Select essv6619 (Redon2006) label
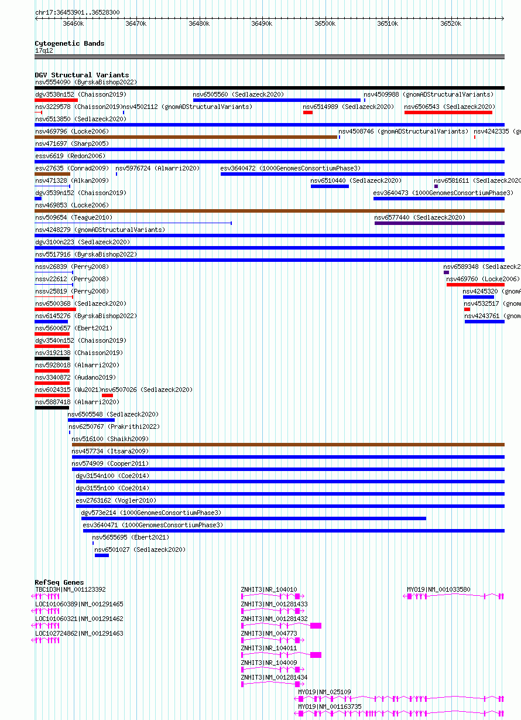This screenshot has height=720, width=521. (x=70, y=156)
